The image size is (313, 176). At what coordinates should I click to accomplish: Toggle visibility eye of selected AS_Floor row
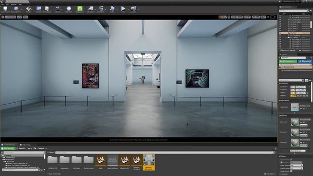click(280, 33)
